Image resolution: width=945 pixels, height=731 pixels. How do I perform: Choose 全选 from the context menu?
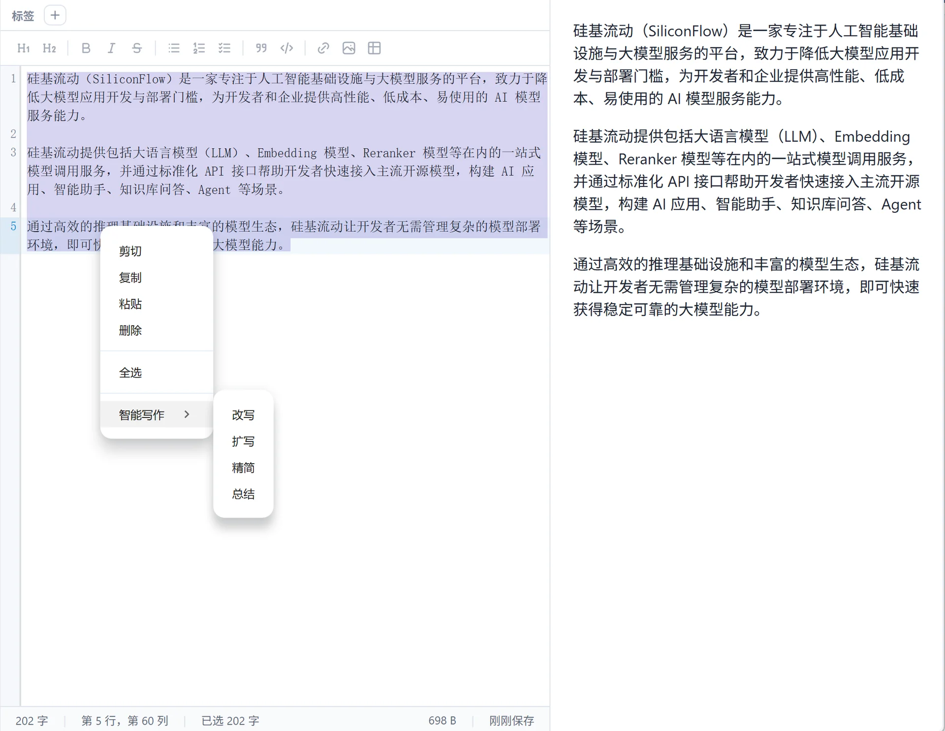[157, 373]
